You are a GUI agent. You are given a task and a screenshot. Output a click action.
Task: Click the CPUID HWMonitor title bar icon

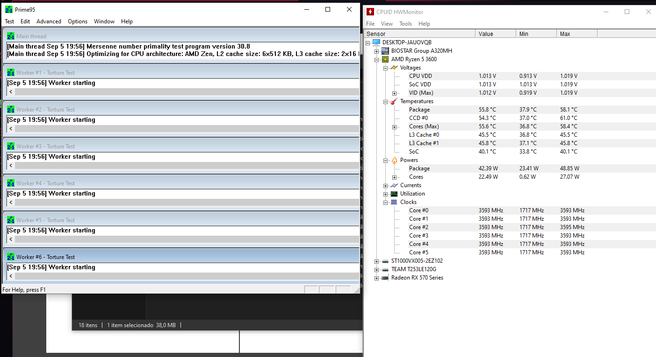tap(370, 12)
